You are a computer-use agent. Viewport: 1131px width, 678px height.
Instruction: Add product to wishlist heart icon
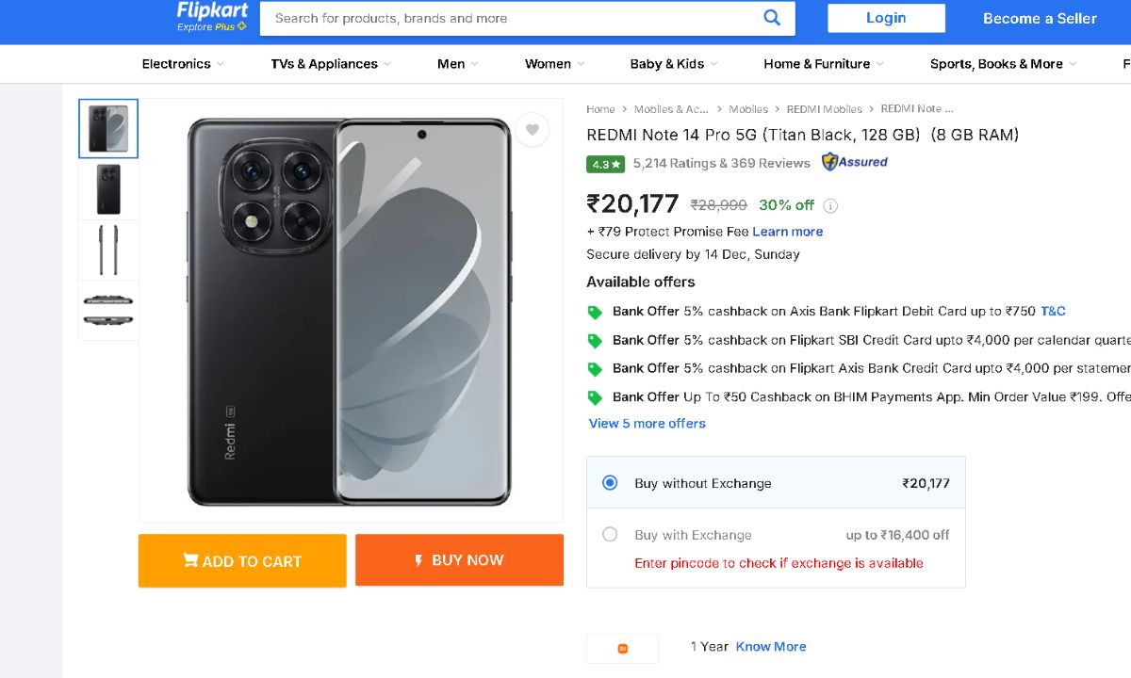pyautogui.click(x=532, y=130)
